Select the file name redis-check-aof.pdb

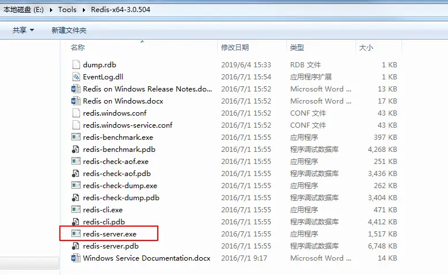tap(117, 173)
